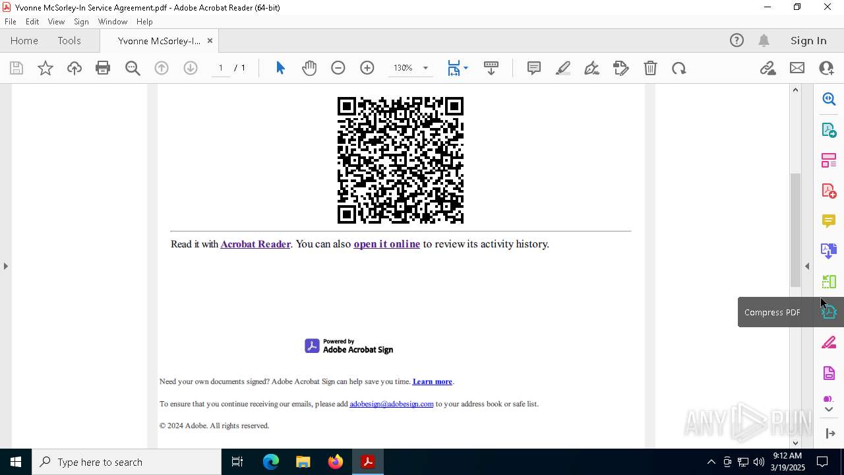Click the Learn more link

(433, 381)
